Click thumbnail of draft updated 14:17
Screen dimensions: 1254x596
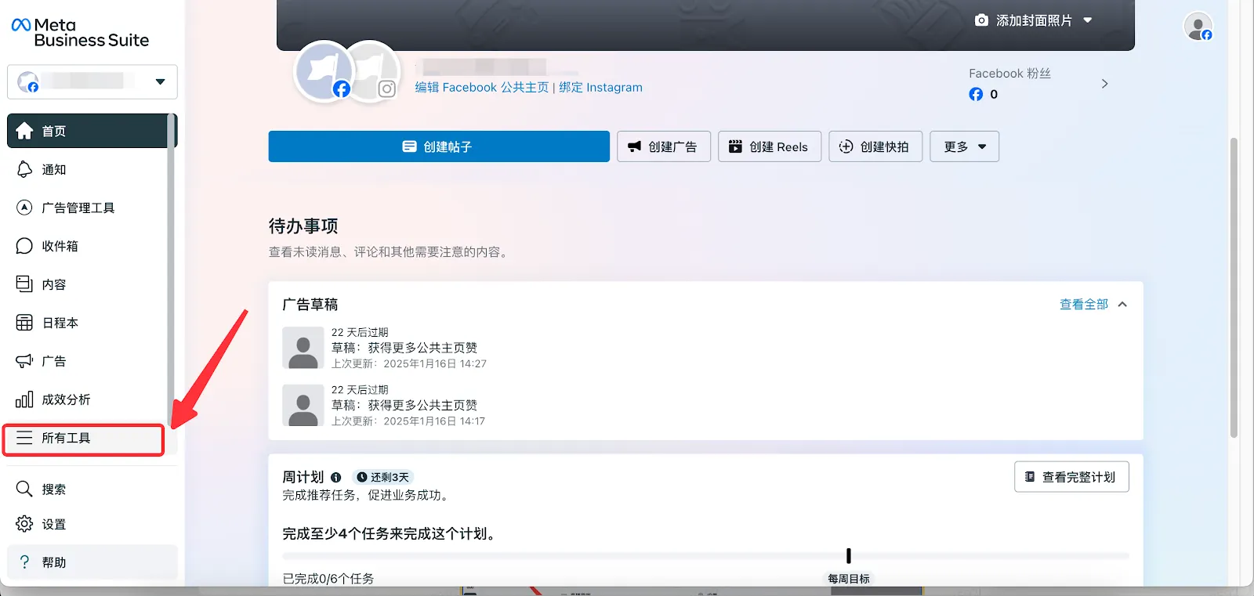(303, 405)
